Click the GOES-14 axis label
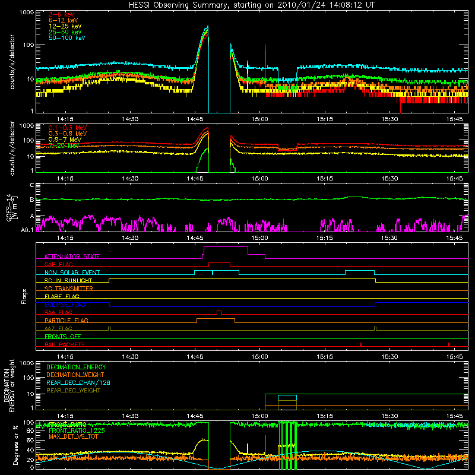 click(12, 208)
